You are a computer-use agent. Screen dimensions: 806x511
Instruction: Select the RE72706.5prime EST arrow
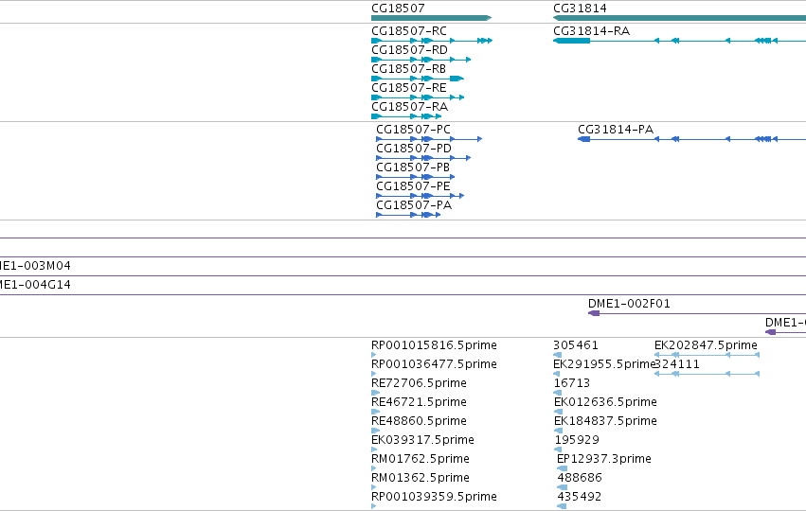[x=375, y=393]
